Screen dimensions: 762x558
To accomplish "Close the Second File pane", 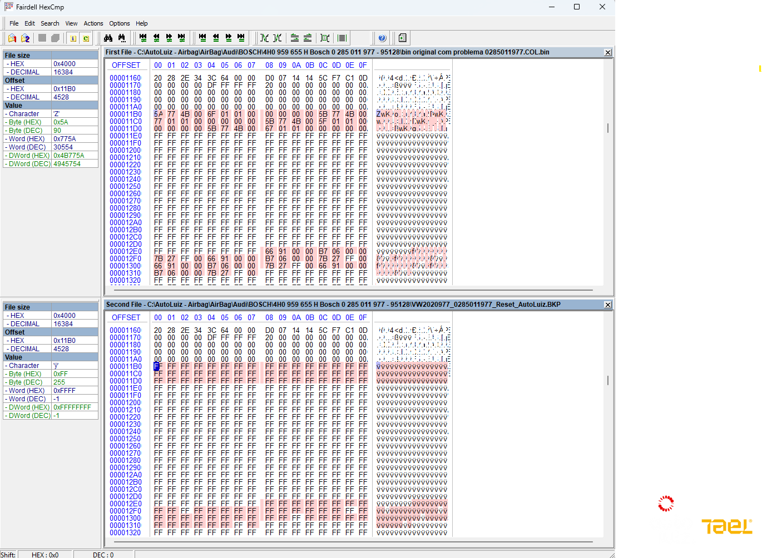I will pos(608,305).
